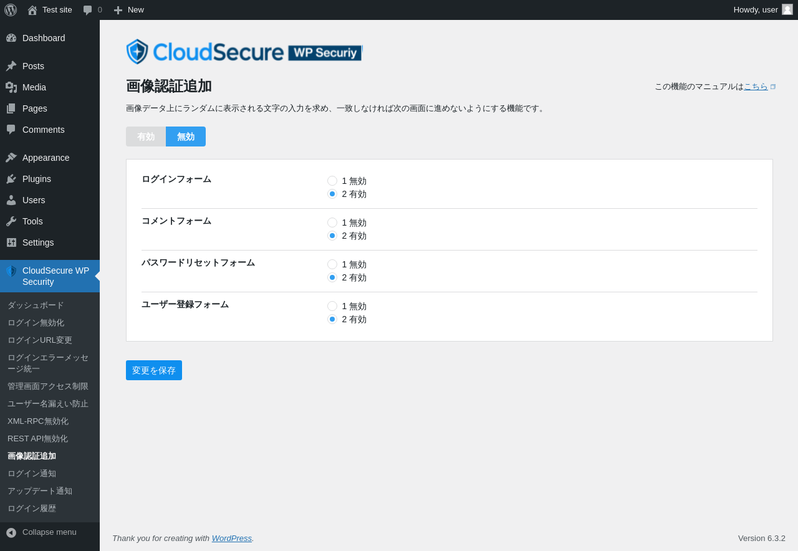Click the plus New icon
Screen dimensions: 798x551
point(118,10)
